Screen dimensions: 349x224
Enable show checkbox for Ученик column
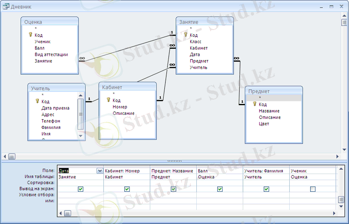click(x=313, y=189)
